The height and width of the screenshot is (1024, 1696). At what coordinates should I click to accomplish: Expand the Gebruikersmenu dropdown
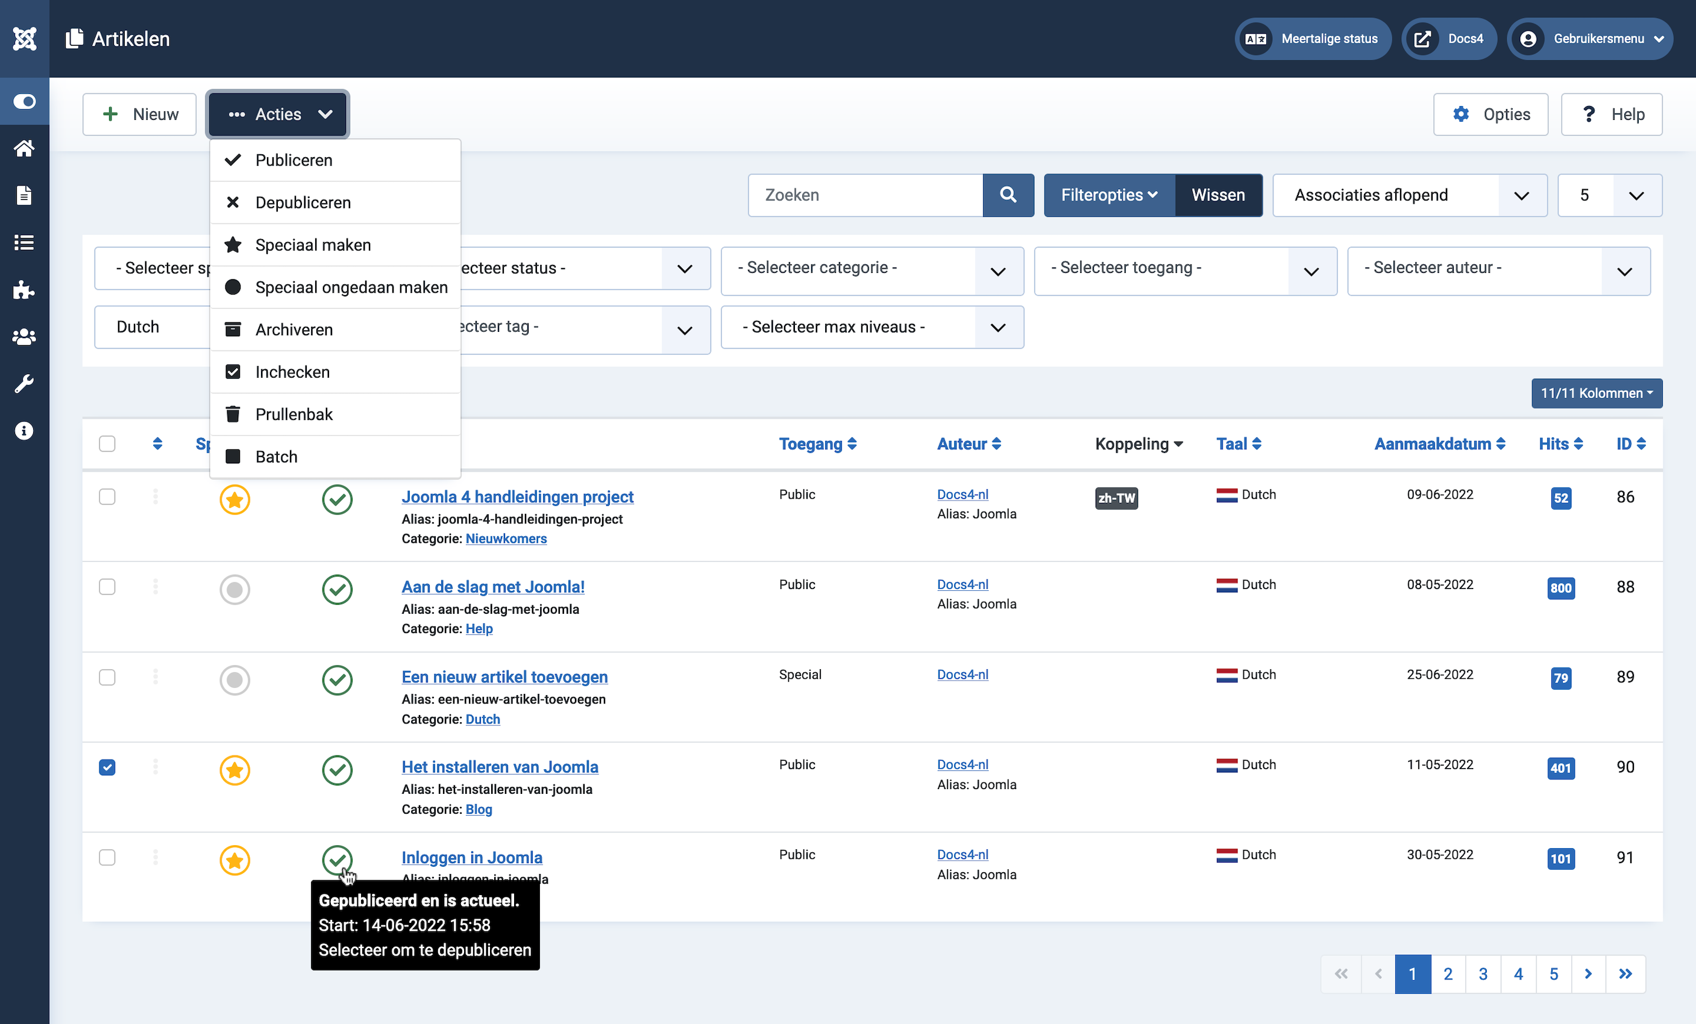pos(1589,39)
